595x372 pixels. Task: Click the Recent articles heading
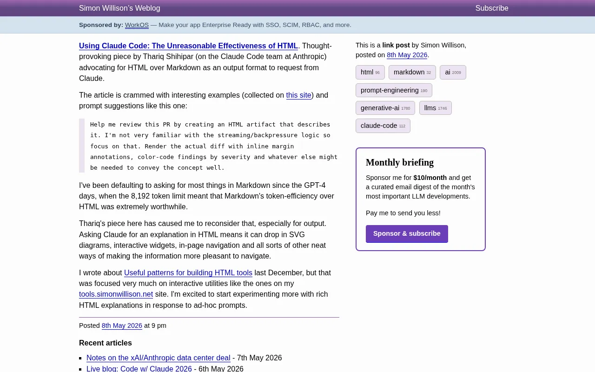click(x=106, y=343)
